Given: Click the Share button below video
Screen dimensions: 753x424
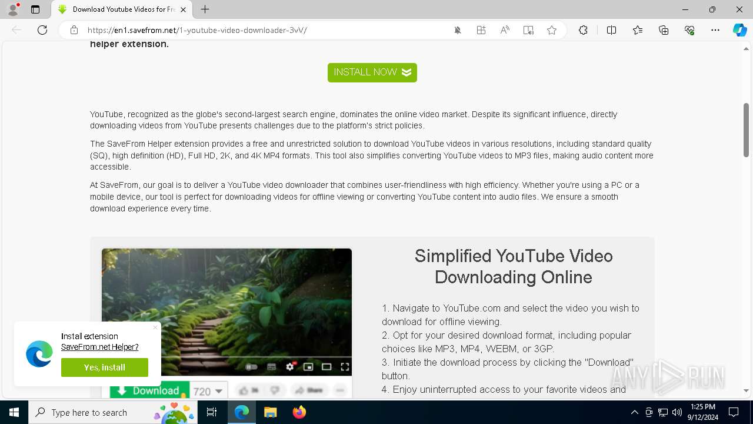Looking at the screenshot, I should tap(309, 390).
